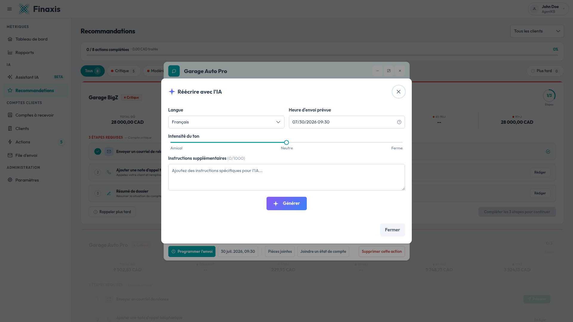Click the Générer button
573x322 pixels.
286,203
